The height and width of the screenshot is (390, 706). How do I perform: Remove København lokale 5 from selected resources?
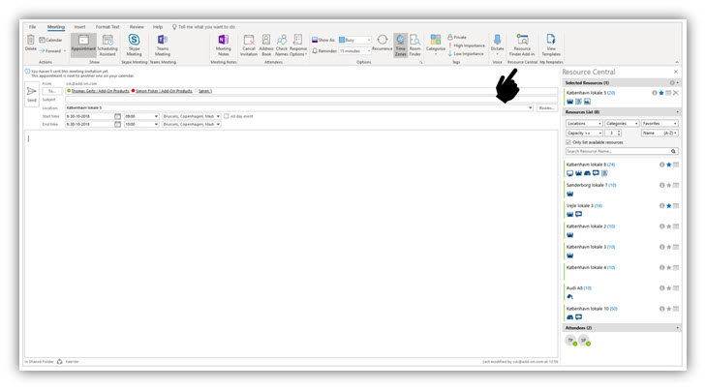pyautogui.click(x=676, y=93)
